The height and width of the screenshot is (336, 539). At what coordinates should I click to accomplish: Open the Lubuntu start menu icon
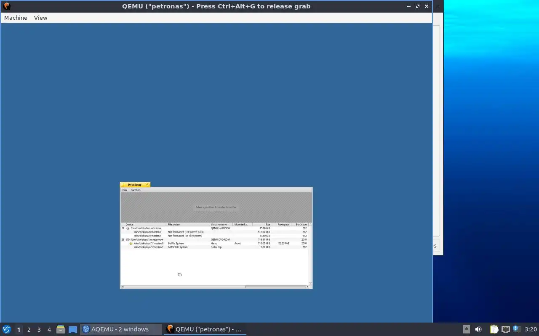click(x=6, y=329)
